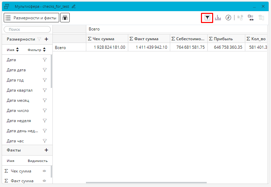Select the Прибыль column header
Screen dimensions: 271x187
[223, 39]
